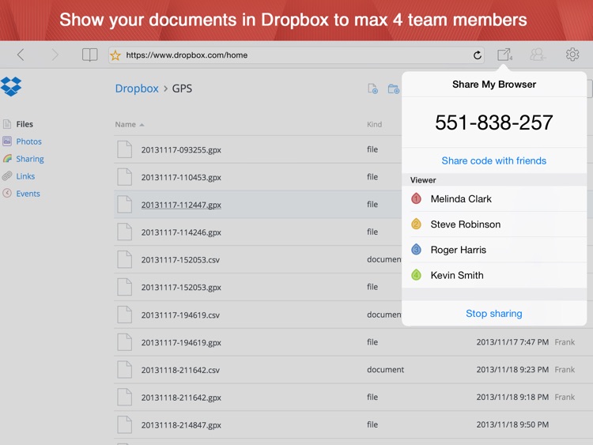The image size is (593, 445).
Task: Select the sharing code 551-838-257
Action: coord(494,123)
